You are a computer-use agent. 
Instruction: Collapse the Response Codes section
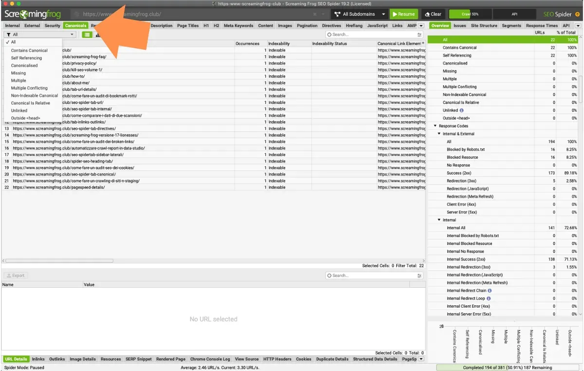(x=435, y=126)
